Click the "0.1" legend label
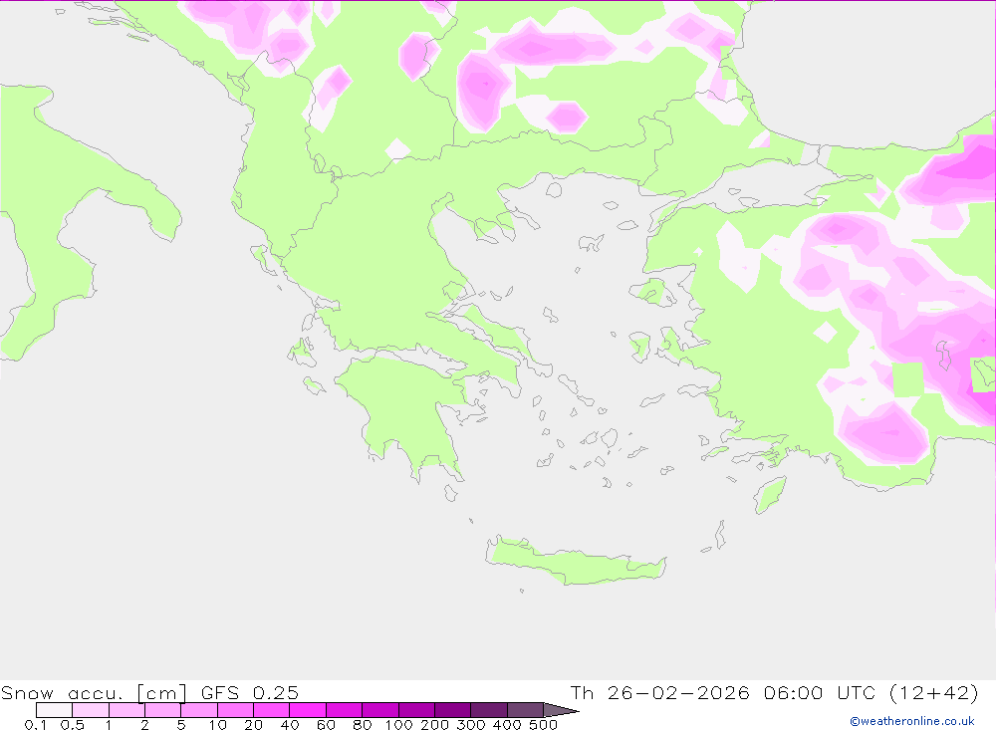The width and height of the screenshot is (996, 730). coord(35,724)
